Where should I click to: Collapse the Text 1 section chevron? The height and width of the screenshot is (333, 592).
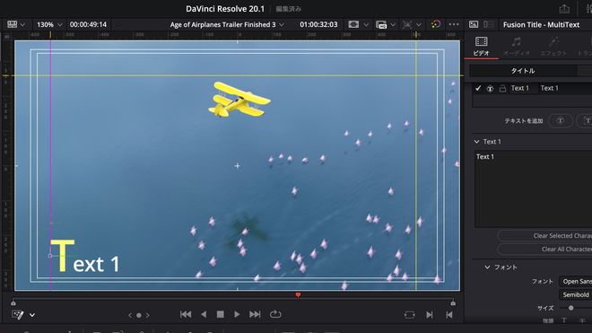[476, 142]
